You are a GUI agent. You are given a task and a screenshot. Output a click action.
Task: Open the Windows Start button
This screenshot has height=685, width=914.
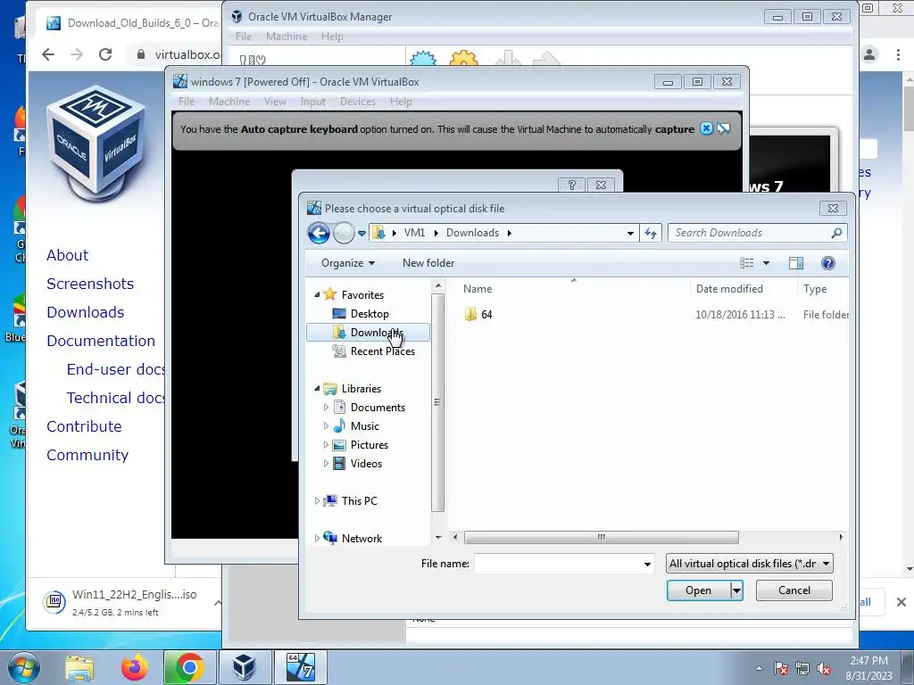(x=23, y=667)
